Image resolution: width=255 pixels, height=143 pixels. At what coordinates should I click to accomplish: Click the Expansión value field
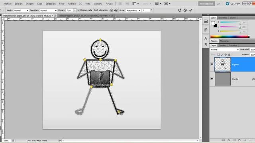pyautogui.click(x=70, y=10)
